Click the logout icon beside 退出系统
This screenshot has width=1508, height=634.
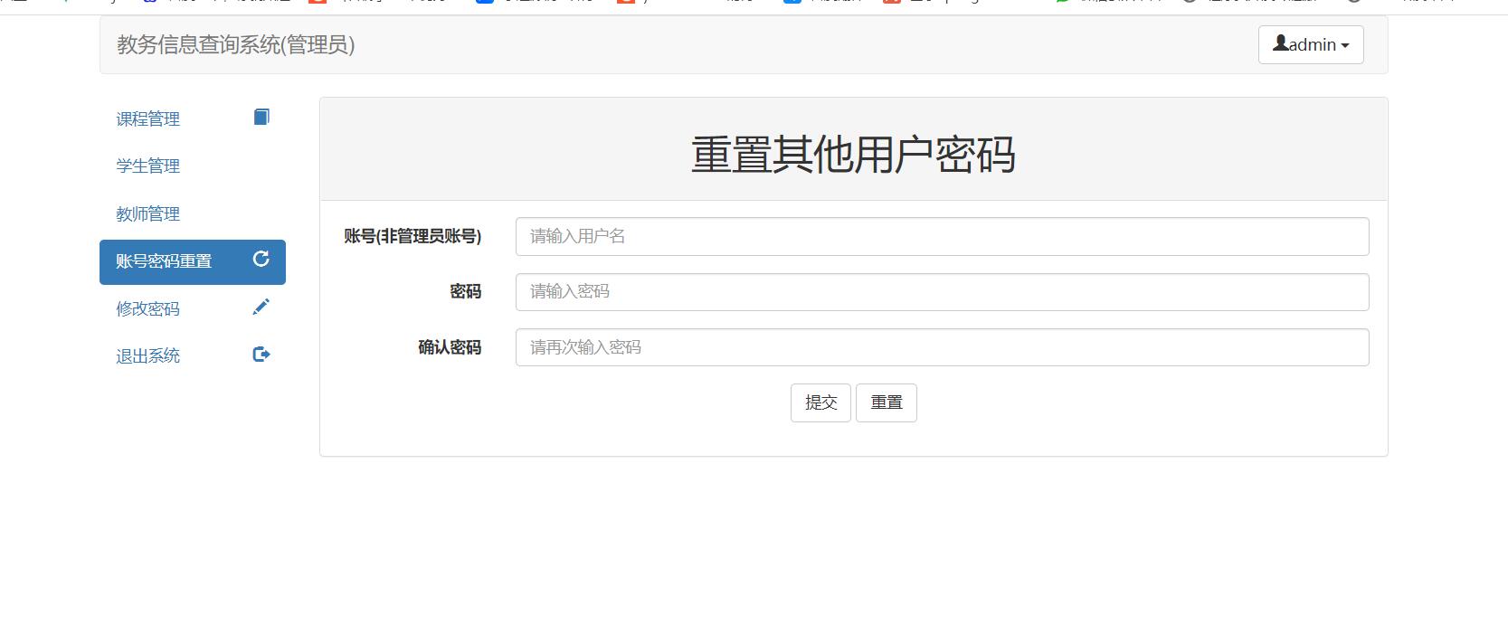tap(261, 355)
